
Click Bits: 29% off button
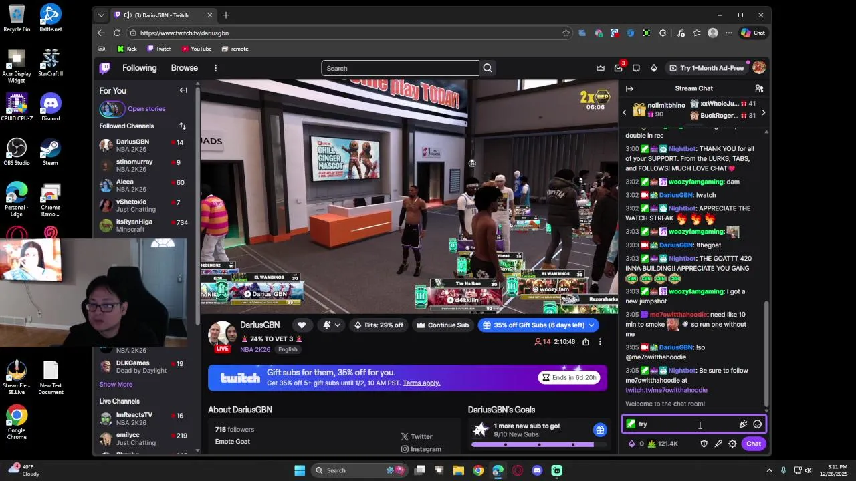point(379,325)
